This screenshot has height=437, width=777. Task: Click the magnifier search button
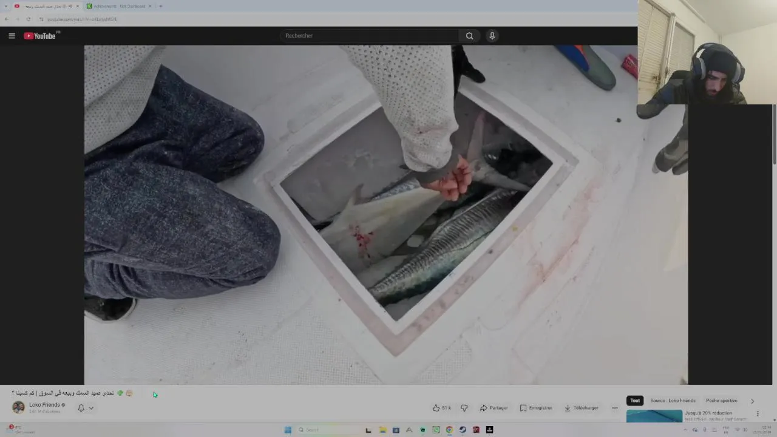pos(469,36)
